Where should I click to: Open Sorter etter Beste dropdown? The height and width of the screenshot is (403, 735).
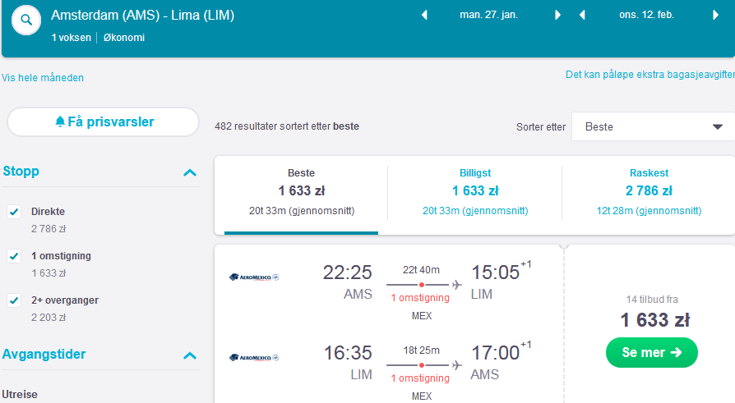[x=653, y=126]
